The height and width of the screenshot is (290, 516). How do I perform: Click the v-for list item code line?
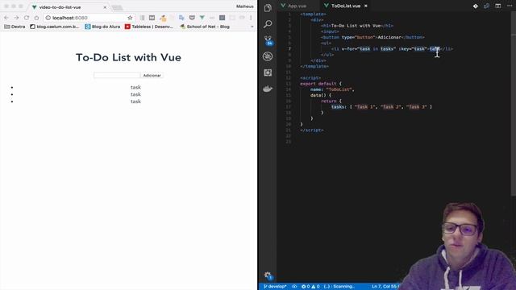pyautogui.click(x=393, y=49)
